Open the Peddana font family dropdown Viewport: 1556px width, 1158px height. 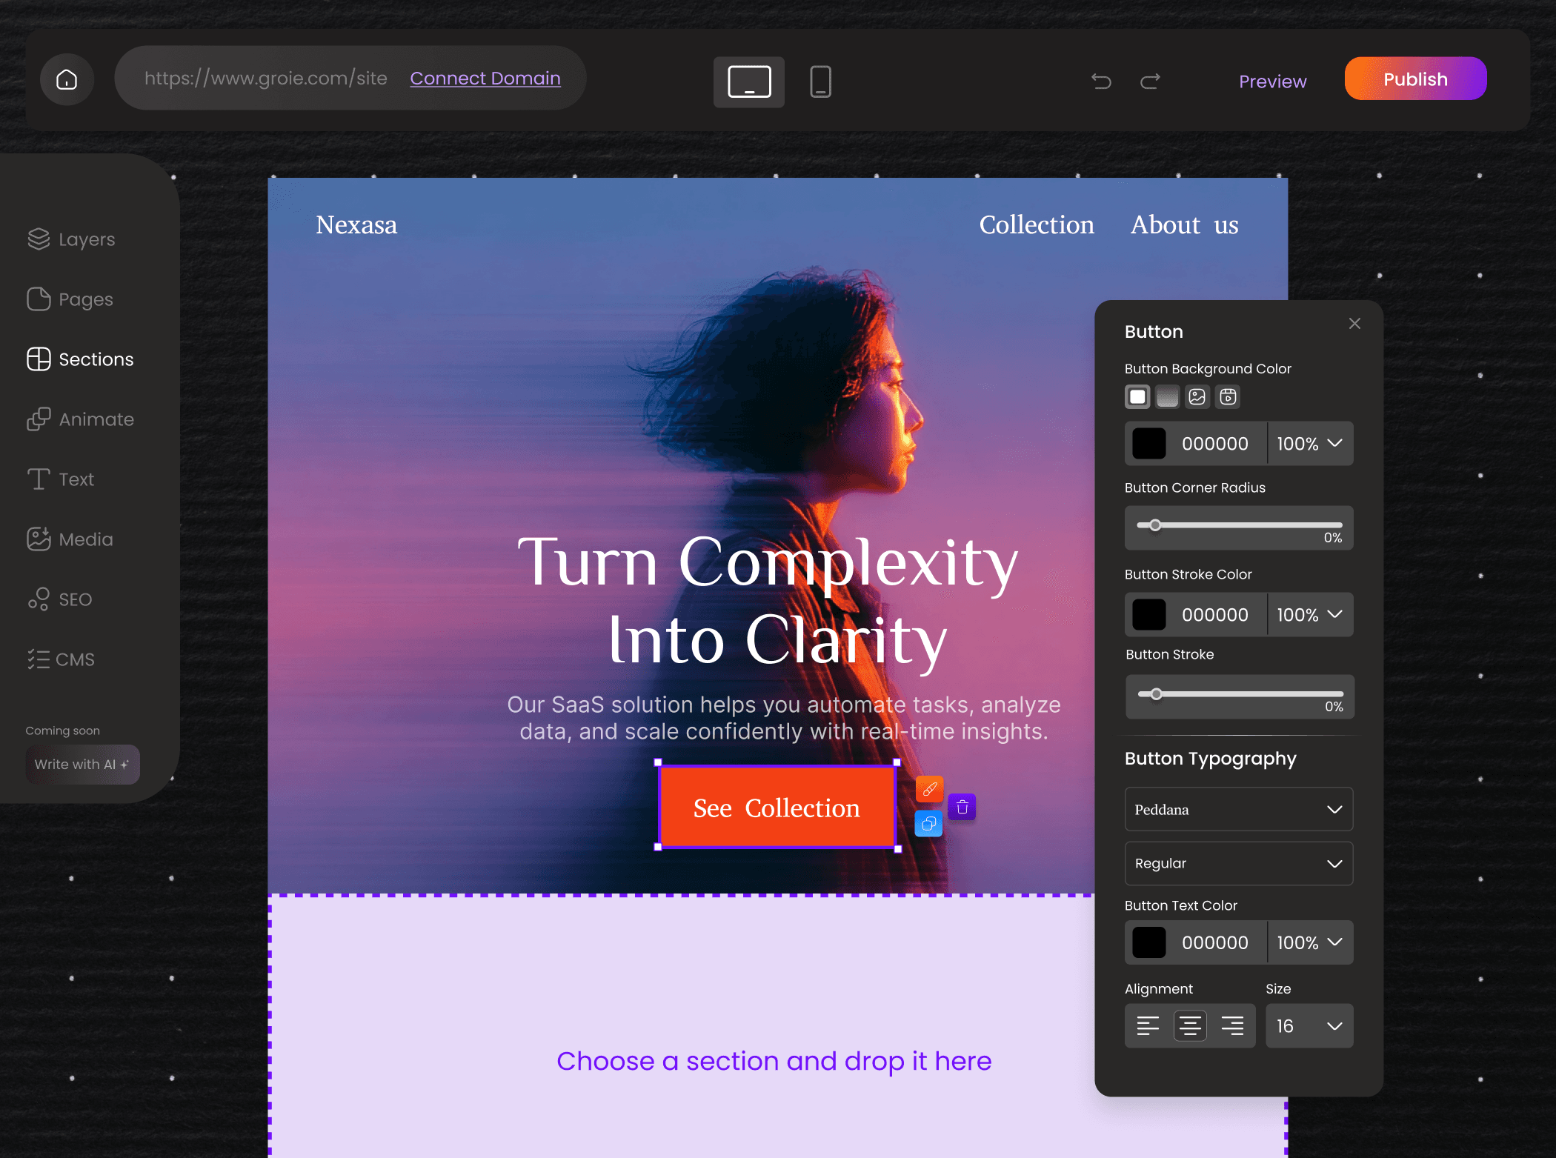point(1238,809)
